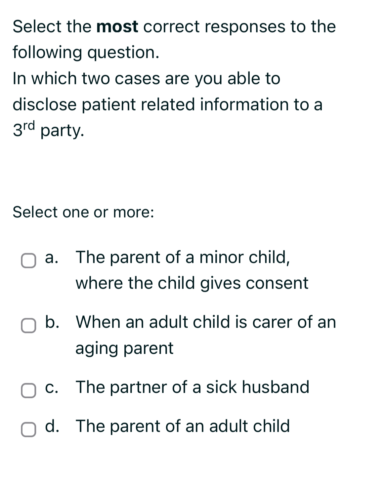This screenshot has height=478, width=387.
Task: Tick the checkbox for option b
Action: coord(28,326)
